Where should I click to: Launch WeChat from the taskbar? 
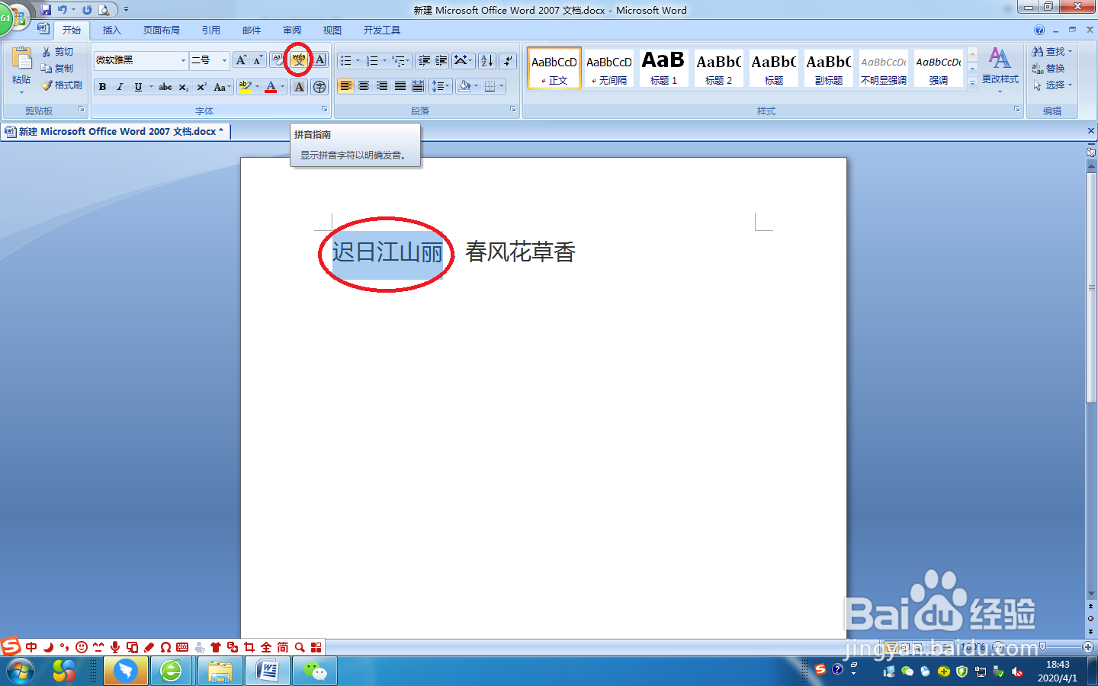[314, 671]
